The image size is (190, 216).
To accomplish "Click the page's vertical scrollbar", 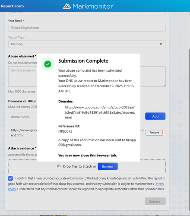I will (x=189, y=130).
